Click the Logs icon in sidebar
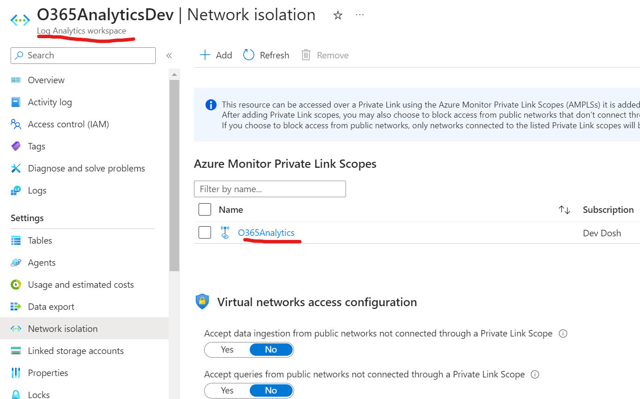This screenshot has width=640, height=399. pyautogui.click(x=16, y=190)
